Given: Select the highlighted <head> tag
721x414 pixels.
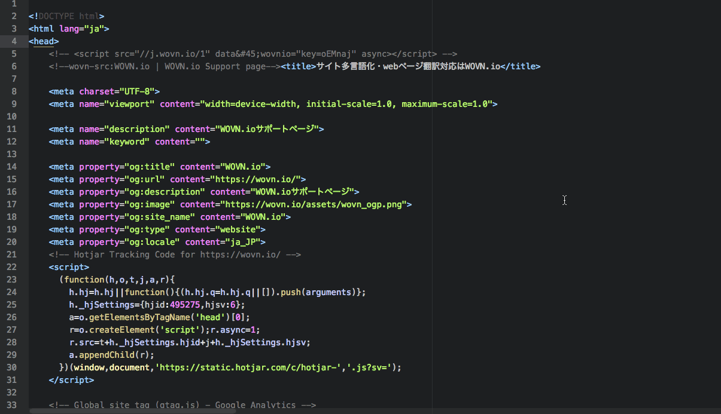Looking at the screenshot, I should tap(42, 41).
